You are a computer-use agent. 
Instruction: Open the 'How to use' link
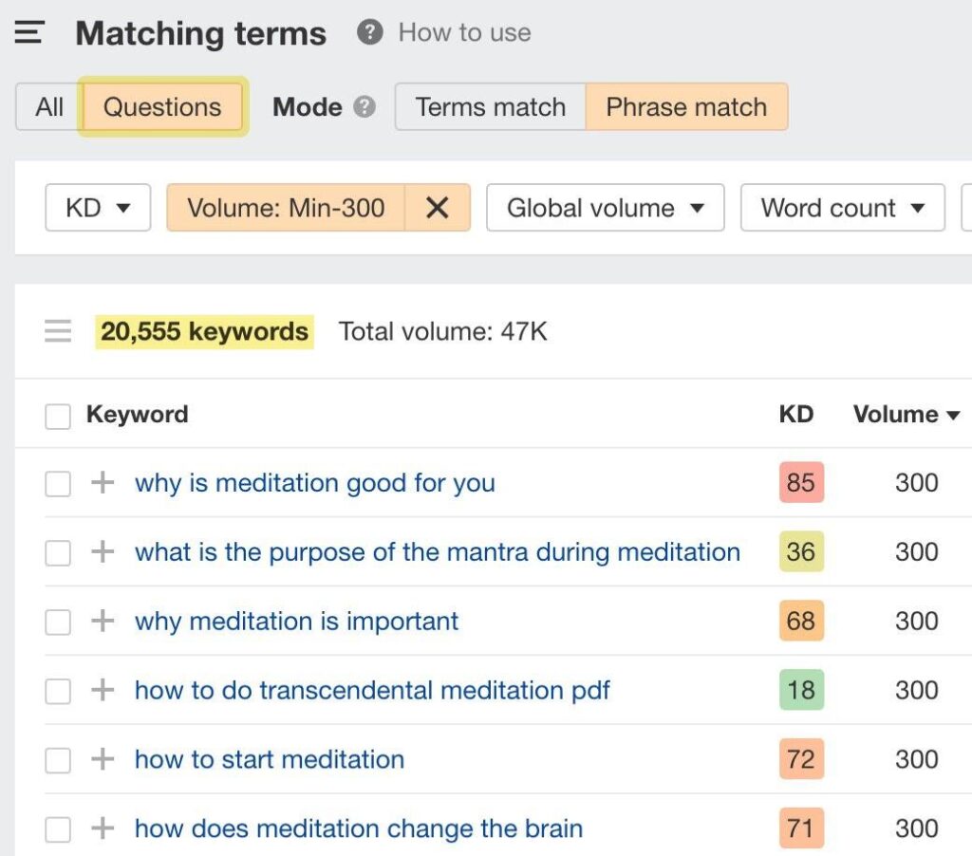point(464,33)
